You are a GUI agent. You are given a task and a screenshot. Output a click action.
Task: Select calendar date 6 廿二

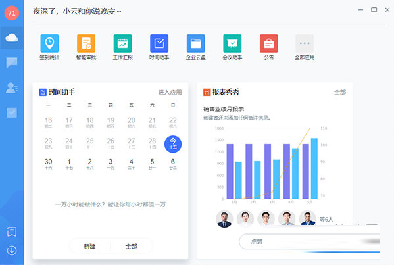click(x=173, y=164)
